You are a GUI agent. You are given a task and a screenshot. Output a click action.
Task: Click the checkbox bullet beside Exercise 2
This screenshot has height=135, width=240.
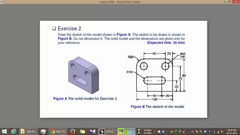54,28
